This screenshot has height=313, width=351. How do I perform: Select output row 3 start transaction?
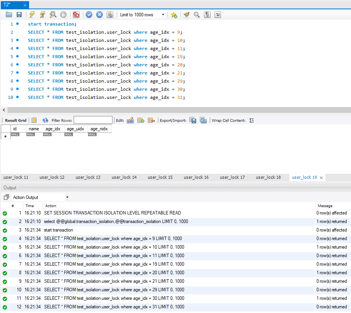click(176, 230)
